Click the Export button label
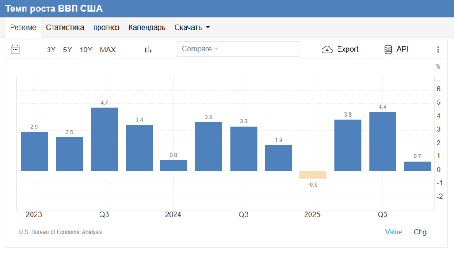454x254 pixels. pyautogui.click(x=348, y=49)
